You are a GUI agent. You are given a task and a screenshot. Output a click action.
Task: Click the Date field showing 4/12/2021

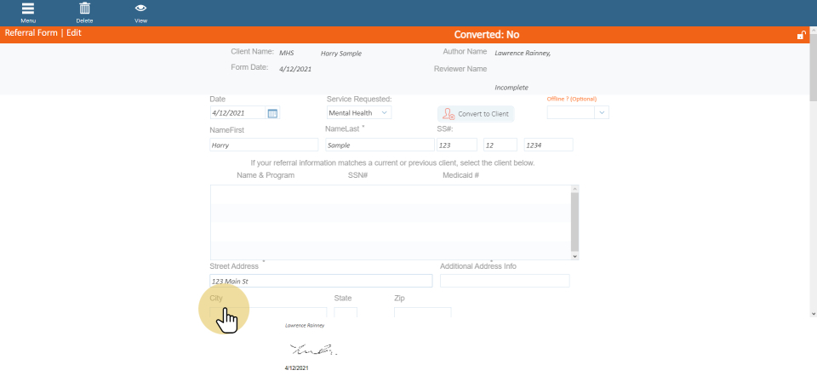tap(237, 113)
